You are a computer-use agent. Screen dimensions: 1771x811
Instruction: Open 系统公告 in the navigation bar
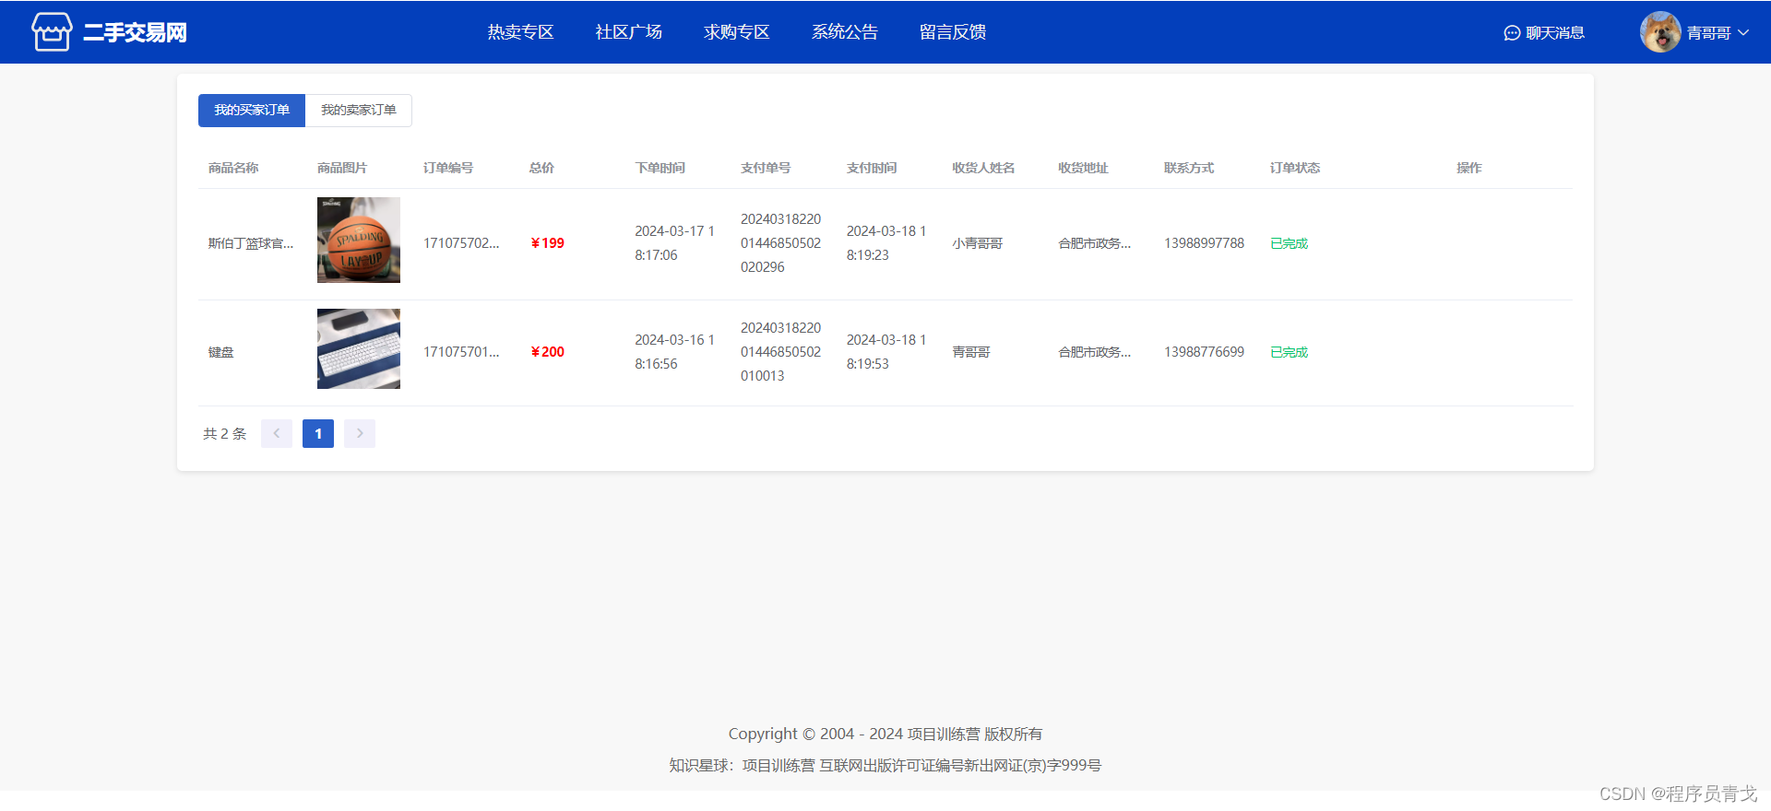(844, 32)
